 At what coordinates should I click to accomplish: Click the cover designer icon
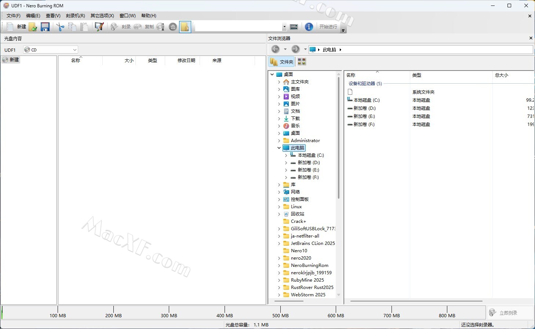click(99, 27)
